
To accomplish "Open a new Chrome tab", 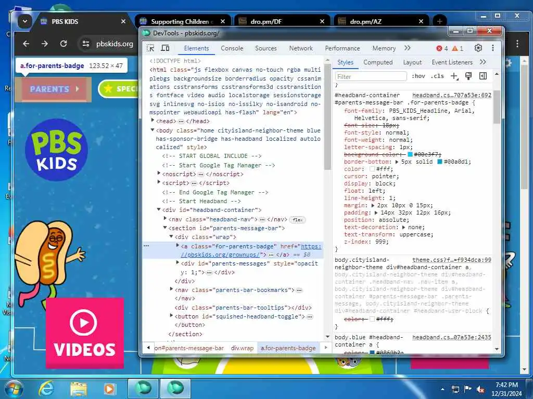I will tap(439, 21).
